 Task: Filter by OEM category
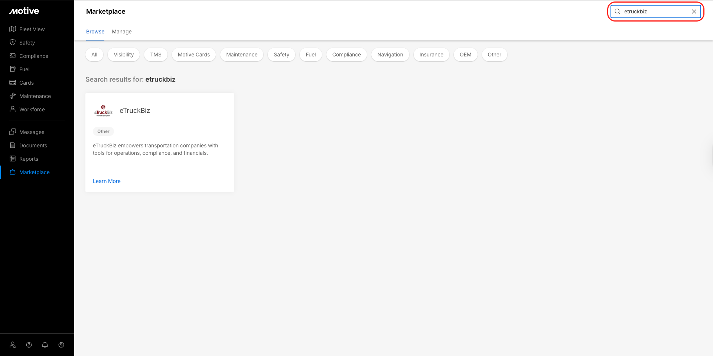[466, 55]
